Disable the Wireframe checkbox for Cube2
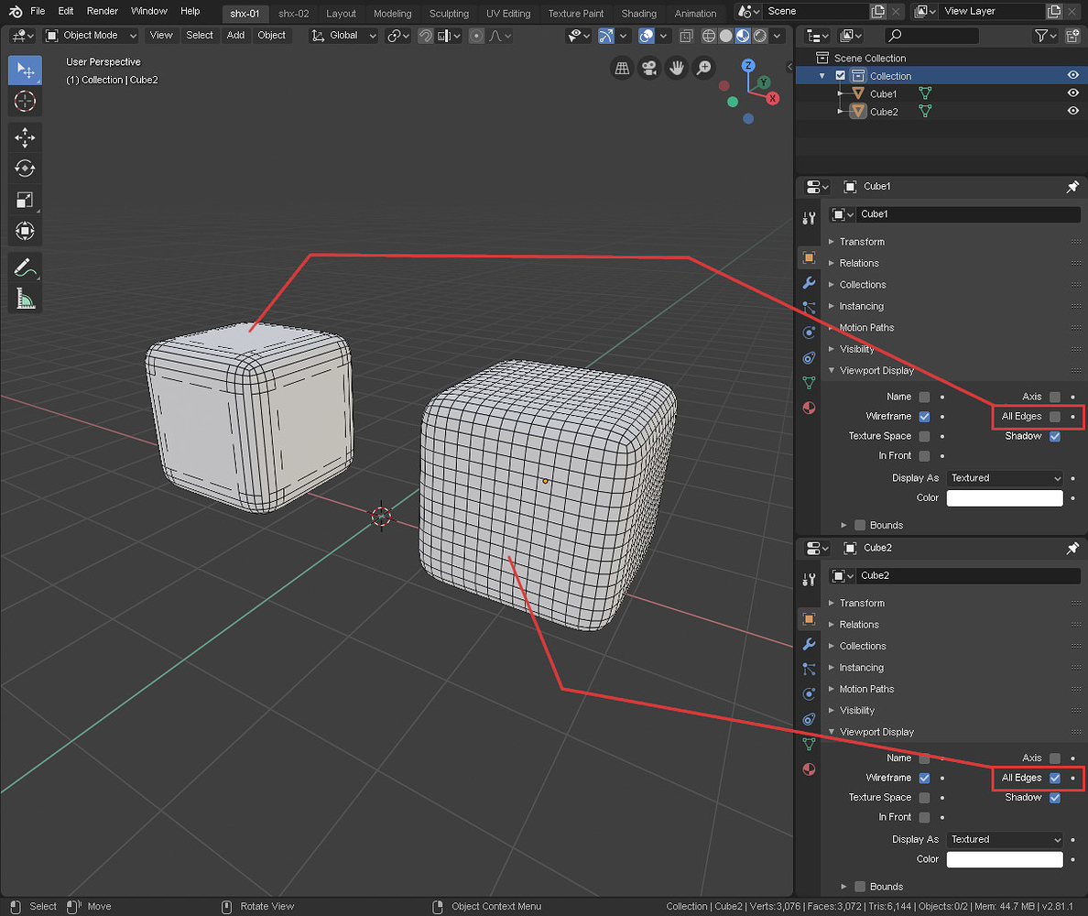Image resolution: width=1088 pixels, height=916 pixels. click(924, 778)
